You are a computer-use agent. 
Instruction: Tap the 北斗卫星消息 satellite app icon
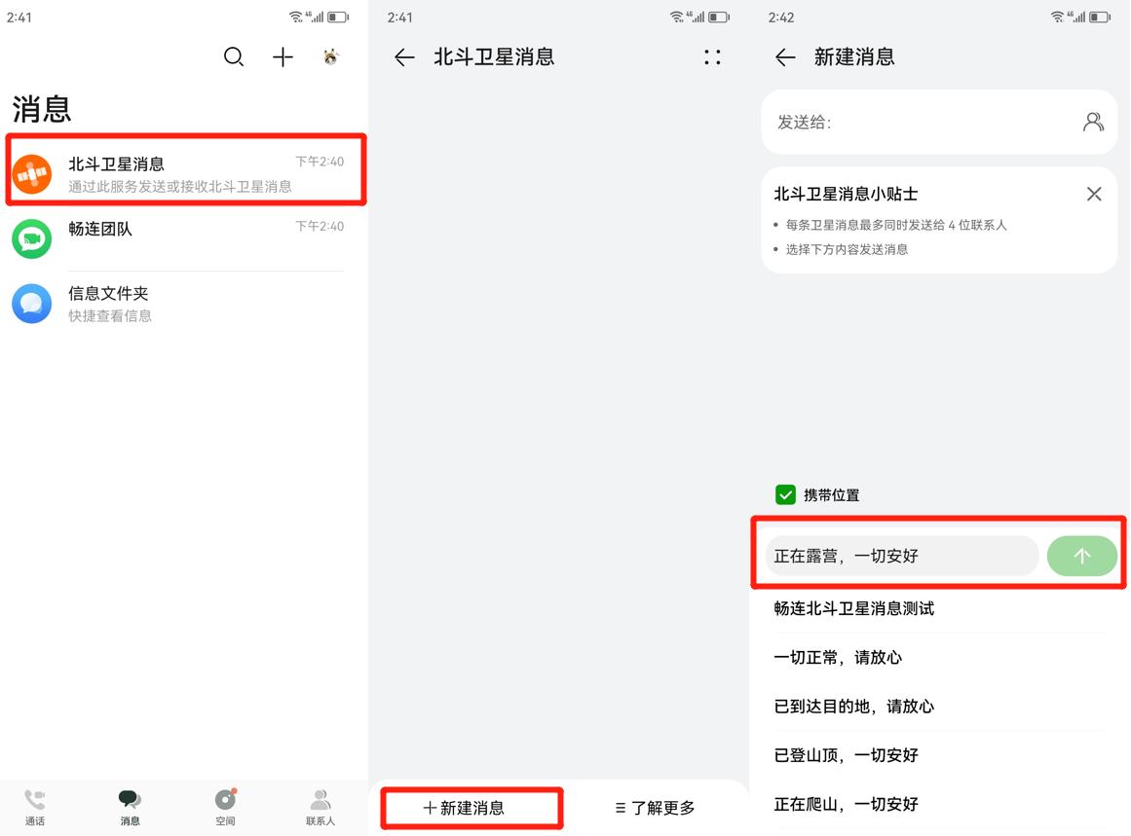[x=32, y=170]
